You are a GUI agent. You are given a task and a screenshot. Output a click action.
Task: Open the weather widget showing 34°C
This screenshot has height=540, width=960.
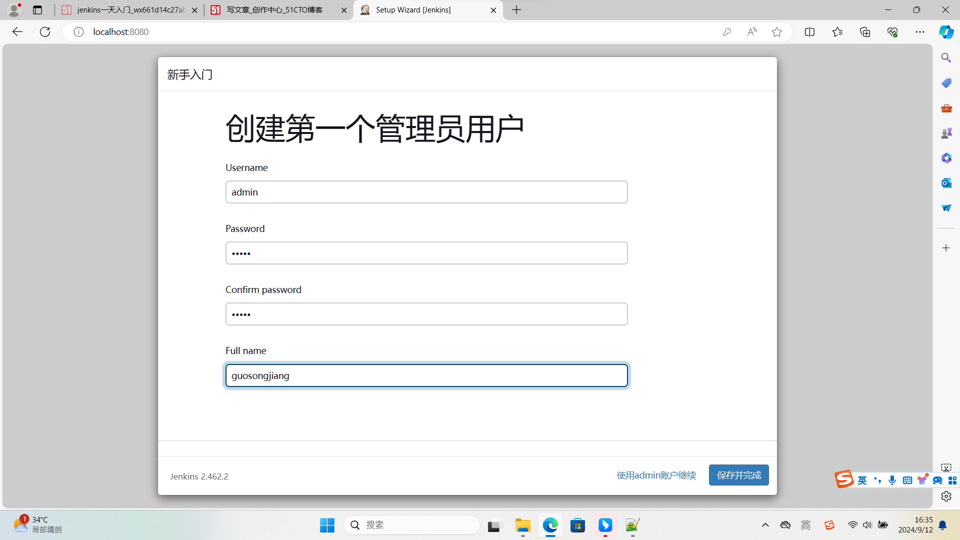click(x=37, y=524)
